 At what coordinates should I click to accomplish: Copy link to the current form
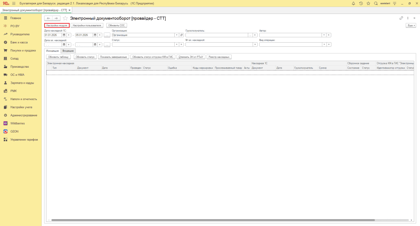(401, 18)
